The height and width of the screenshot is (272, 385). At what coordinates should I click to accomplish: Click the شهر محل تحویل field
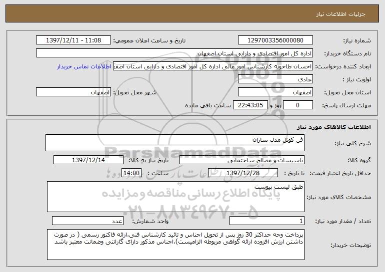(73, 92)
